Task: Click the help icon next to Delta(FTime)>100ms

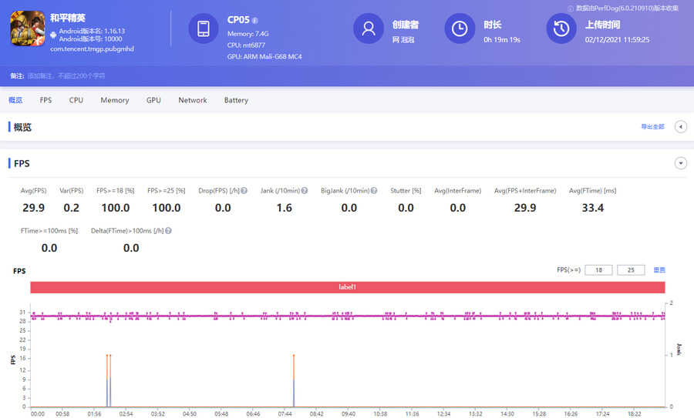Action: 168,231
